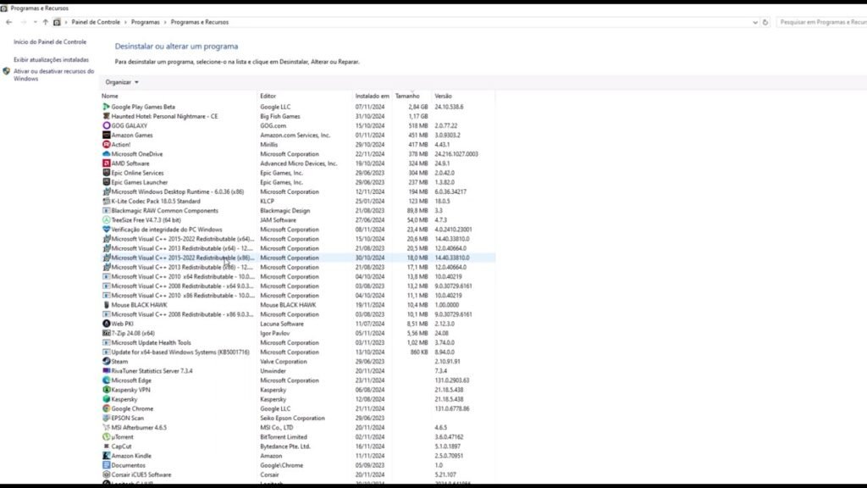Click the search Programas e Recursos field
Viewport: 867px width, 488px height.
tap(821, 22)
